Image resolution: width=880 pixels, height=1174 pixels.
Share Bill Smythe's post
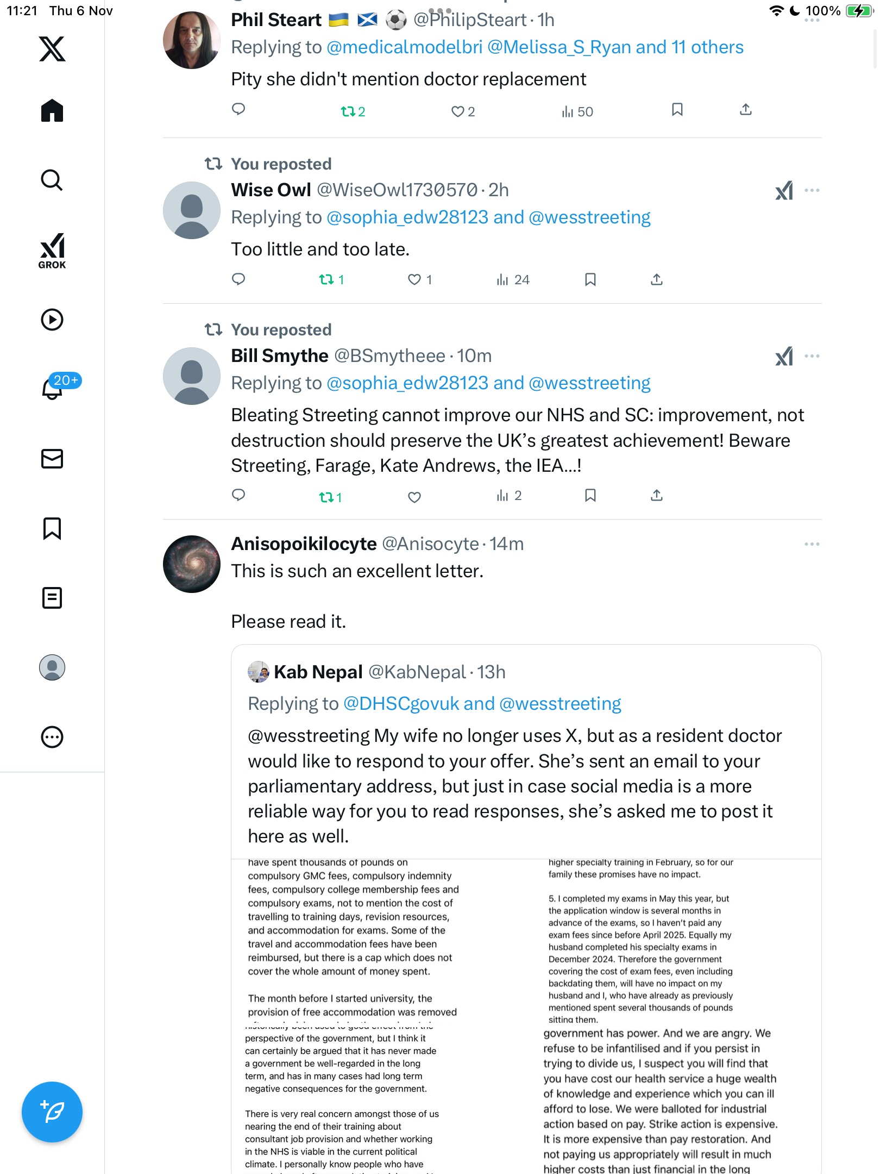657,496
